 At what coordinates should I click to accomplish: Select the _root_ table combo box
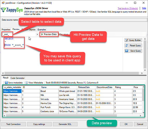point(20,34)
